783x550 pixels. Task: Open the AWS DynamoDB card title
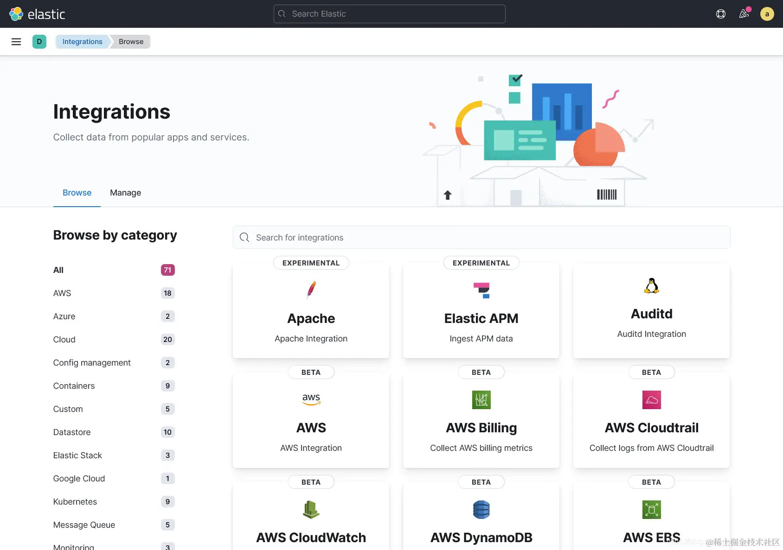pos(481,537)
